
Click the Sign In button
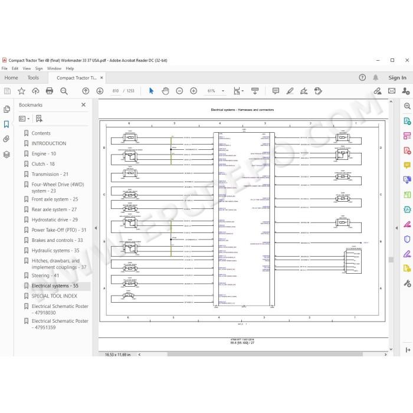[x=397, y=78]
